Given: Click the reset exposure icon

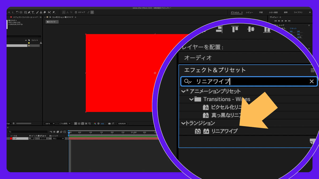Looking at the screenshot, I should (x=98, y=124).
